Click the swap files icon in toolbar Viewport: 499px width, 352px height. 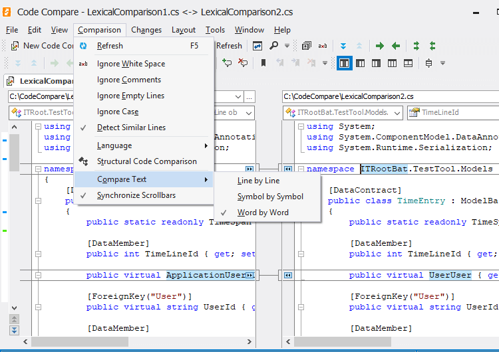[x=257, y=46]
